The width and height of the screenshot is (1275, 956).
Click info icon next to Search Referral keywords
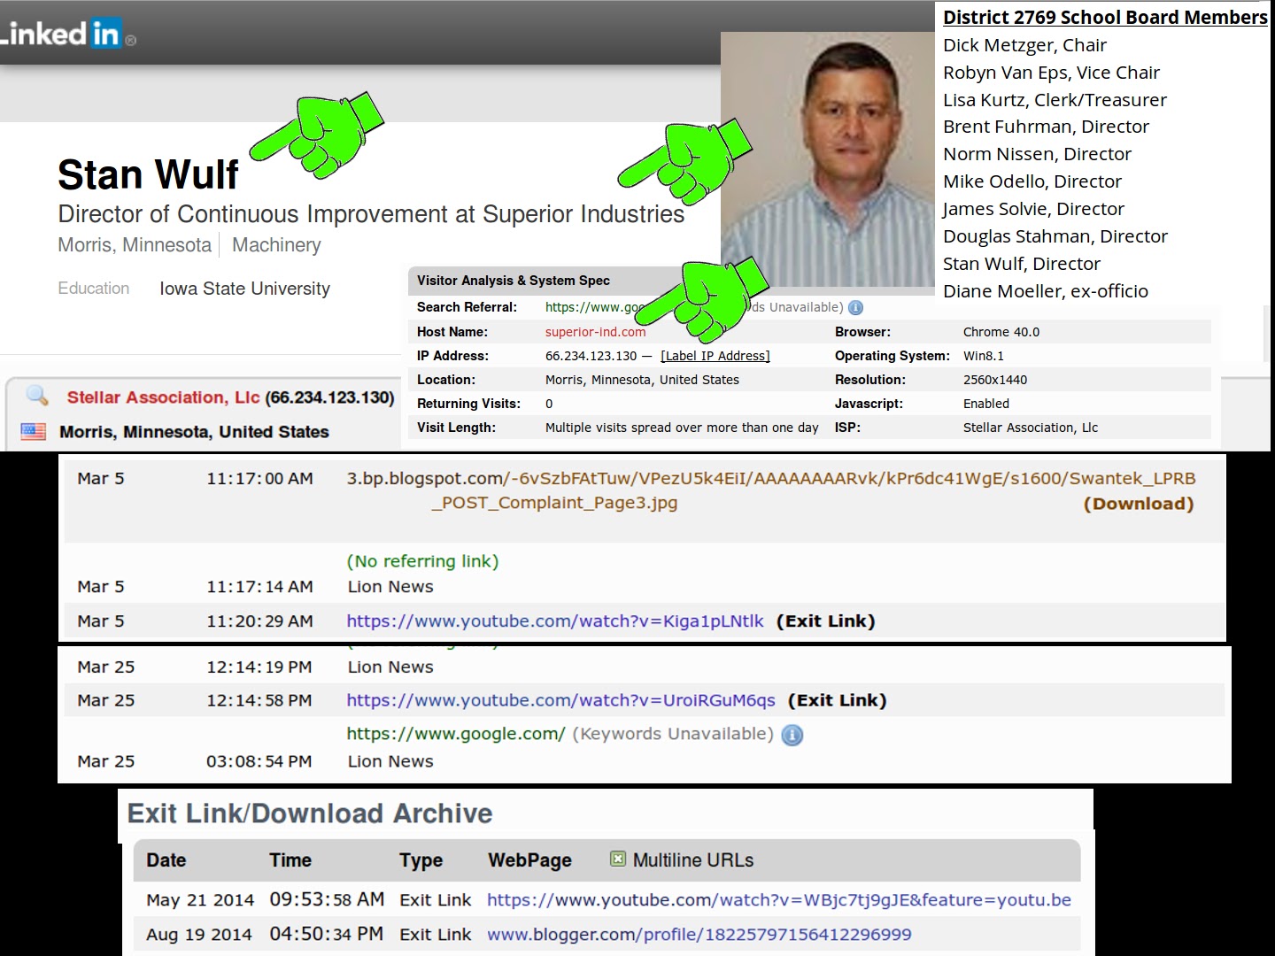click(855, 308)
